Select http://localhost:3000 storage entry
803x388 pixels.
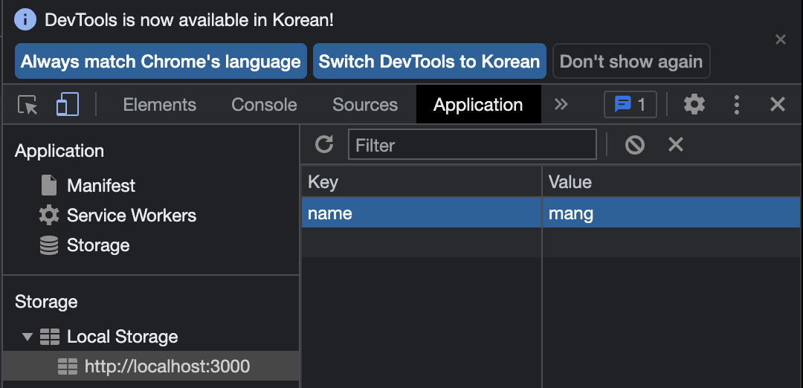pos(167,366)
